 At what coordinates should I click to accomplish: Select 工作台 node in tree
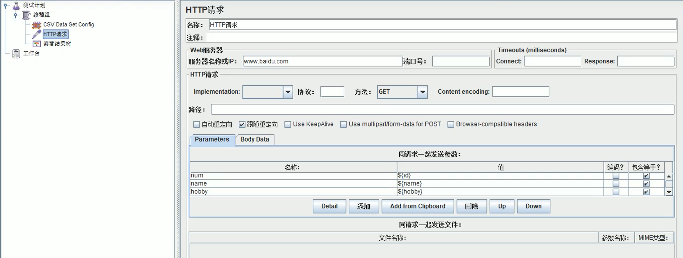coord(31,53)
